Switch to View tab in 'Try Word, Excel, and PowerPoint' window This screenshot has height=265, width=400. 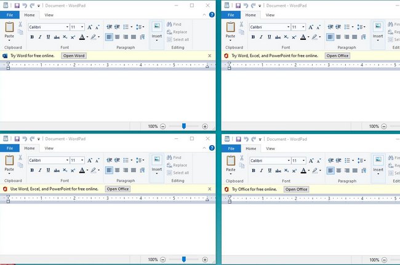coord(270,15)
